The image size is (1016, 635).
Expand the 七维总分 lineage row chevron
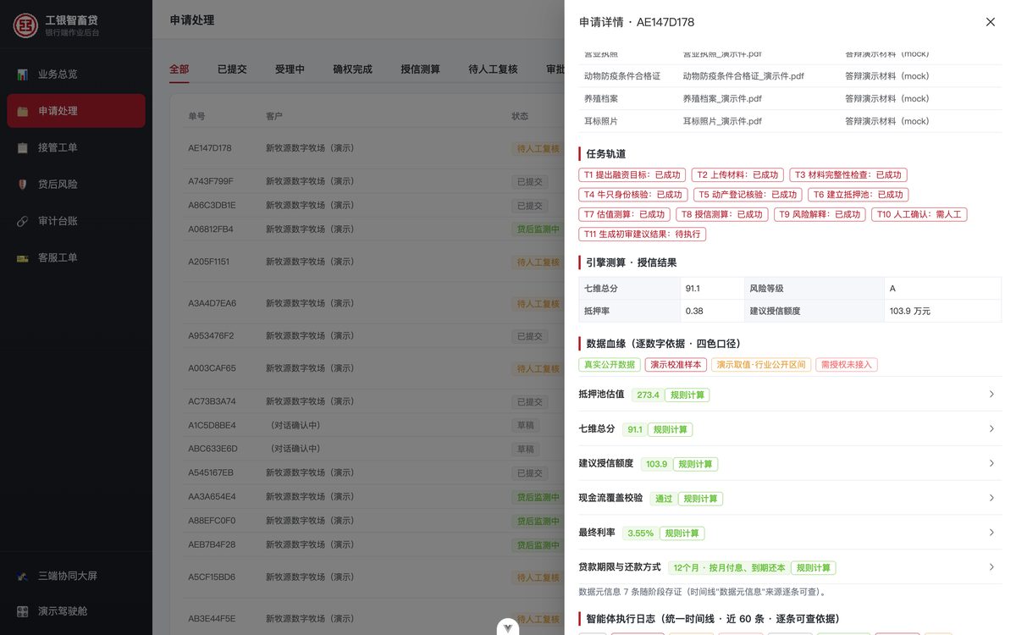(x=991, y=429)
